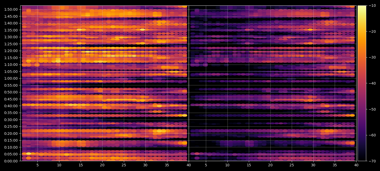Select the 0:40:00 y-axis tick label

[x=11, y=106]
